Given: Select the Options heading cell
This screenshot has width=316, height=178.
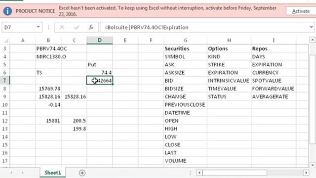Looking at the screenshot, I should pos(229,48).
